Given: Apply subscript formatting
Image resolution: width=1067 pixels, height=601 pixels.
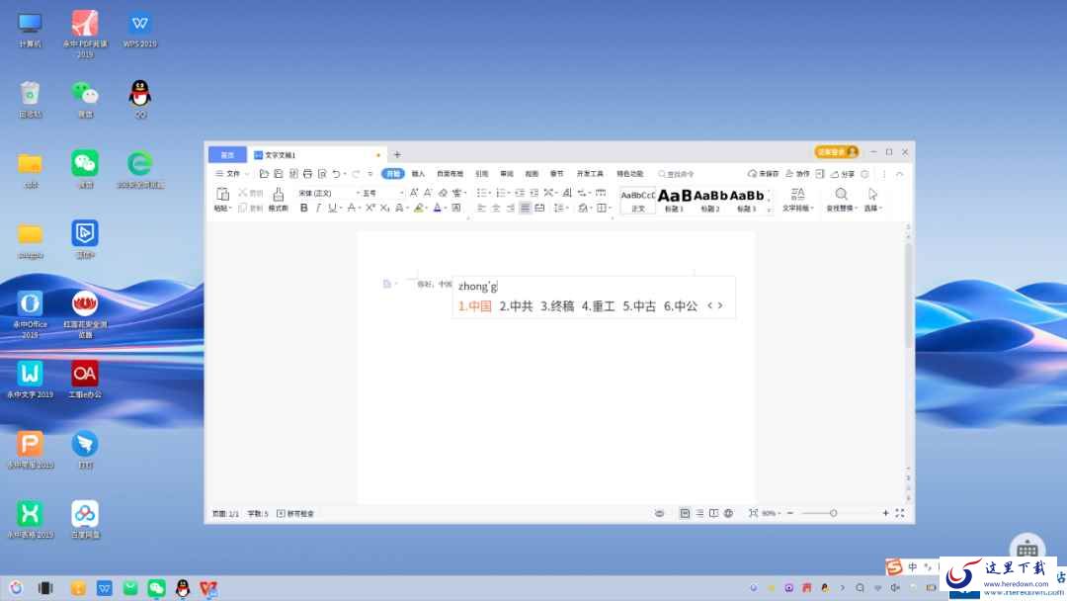Looking at the screenshot, I should coord(384,209).
